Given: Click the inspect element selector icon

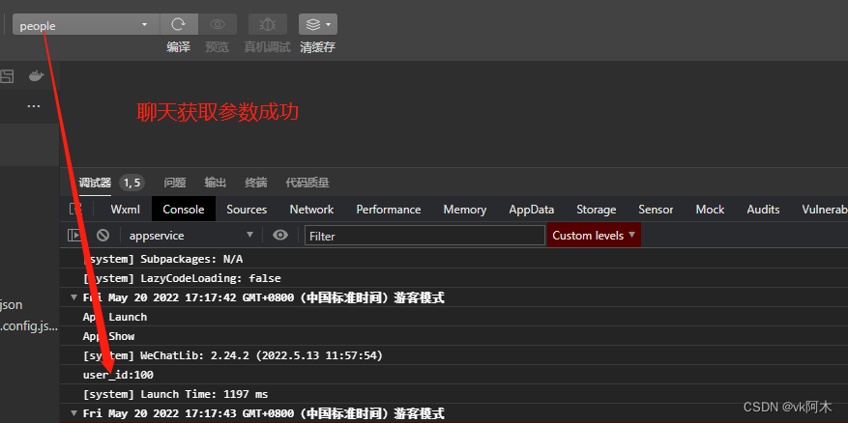Looking at the screenshot, I should 76,209.
